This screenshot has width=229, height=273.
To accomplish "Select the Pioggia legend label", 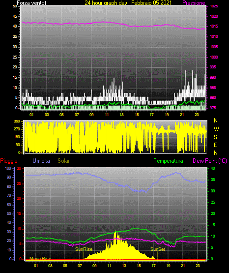I will (9, 161).
